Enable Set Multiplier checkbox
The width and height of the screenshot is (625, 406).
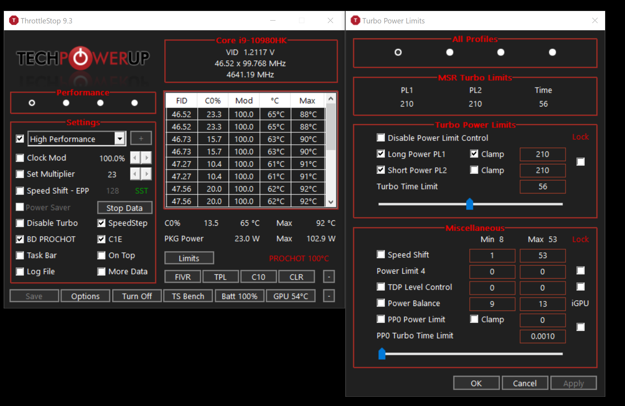[x=20, y=174]
